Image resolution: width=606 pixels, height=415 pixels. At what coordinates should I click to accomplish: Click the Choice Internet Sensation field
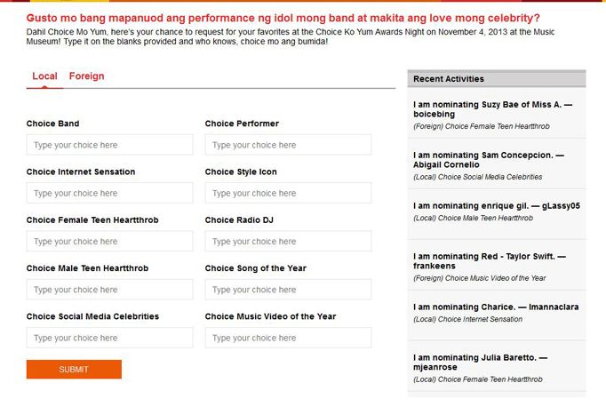(x=110, y=193)
